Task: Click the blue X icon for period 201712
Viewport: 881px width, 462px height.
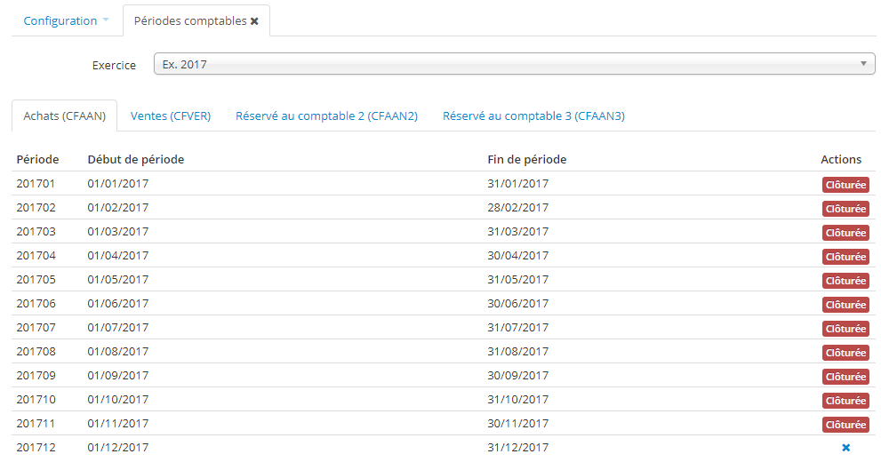Action: pos(845,448)
